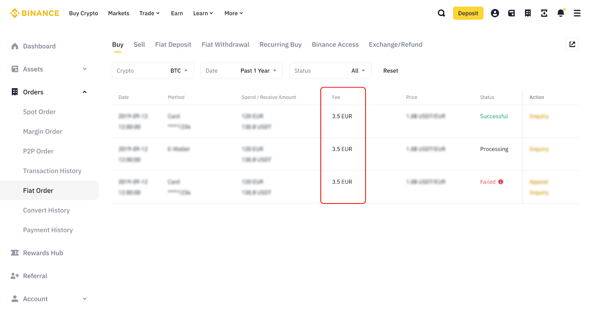Expand the Learn menu

tap(203, 13)
